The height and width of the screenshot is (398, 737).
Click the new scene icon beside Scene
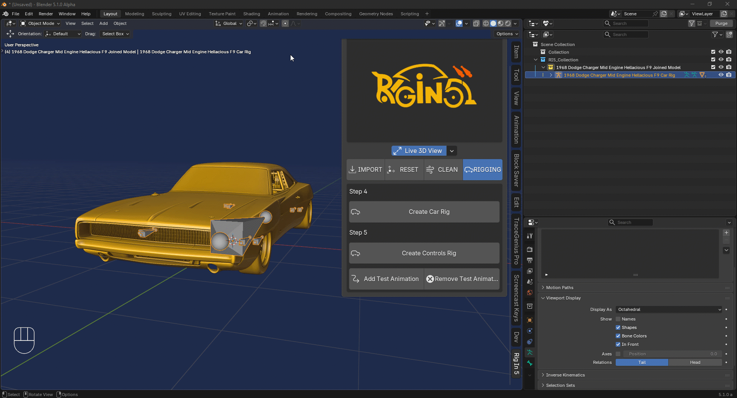pyautogui.click(x=664, y=14)
